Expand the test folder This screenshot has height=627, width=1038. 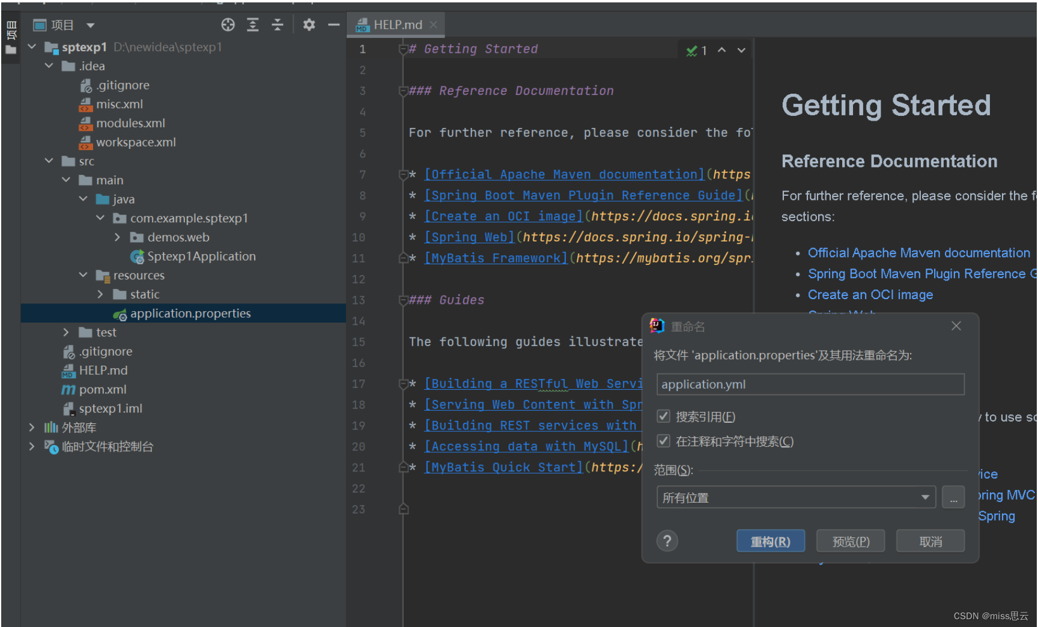pos(66,332)
